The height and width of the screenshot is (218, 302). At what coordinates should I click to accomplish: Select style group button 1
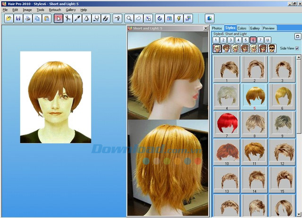216,40
